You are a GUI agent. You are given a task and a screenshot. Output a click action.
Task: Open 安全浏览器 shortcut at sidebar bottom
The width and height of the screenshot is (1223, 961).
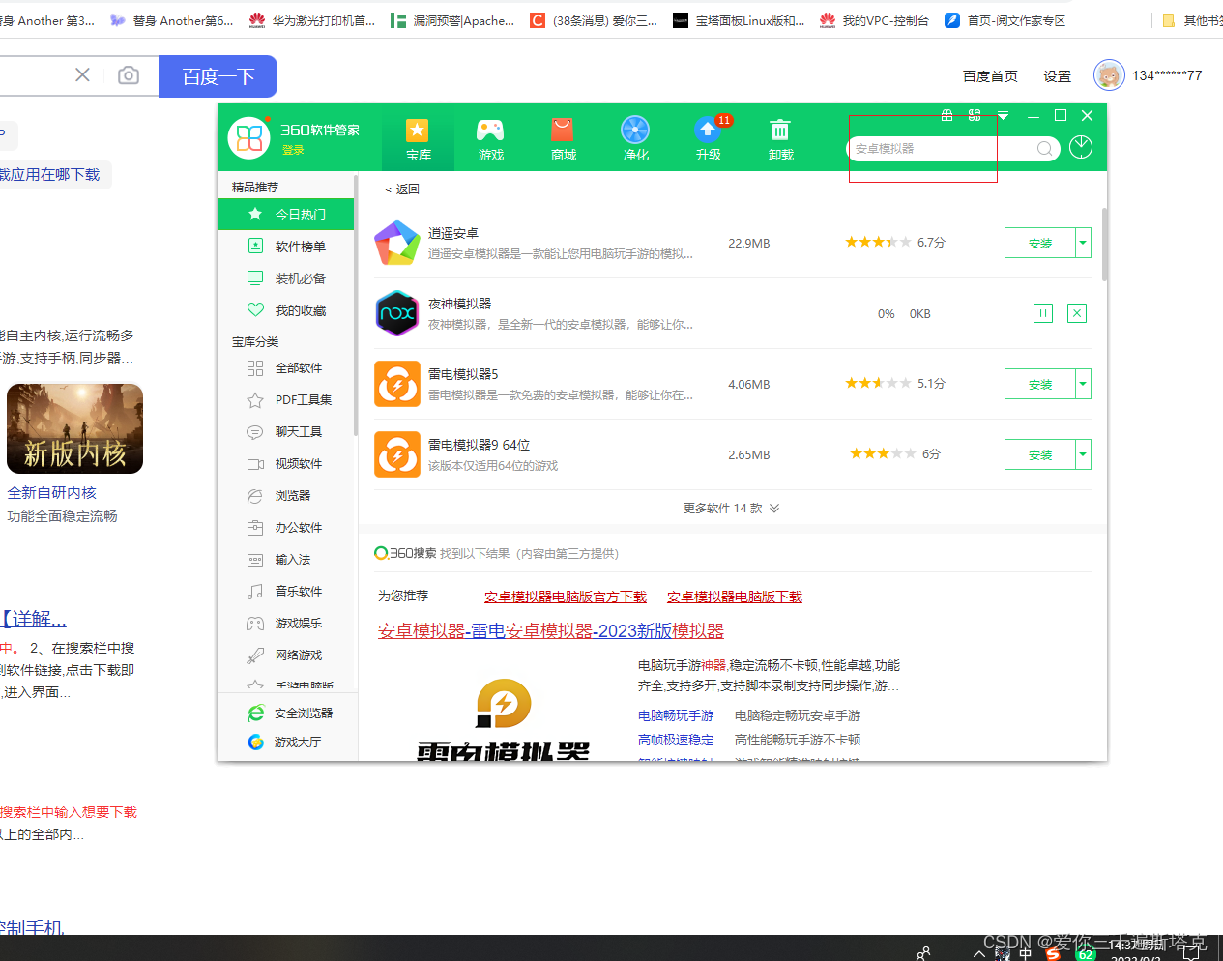pyautogui.click(x=290, y=713)
